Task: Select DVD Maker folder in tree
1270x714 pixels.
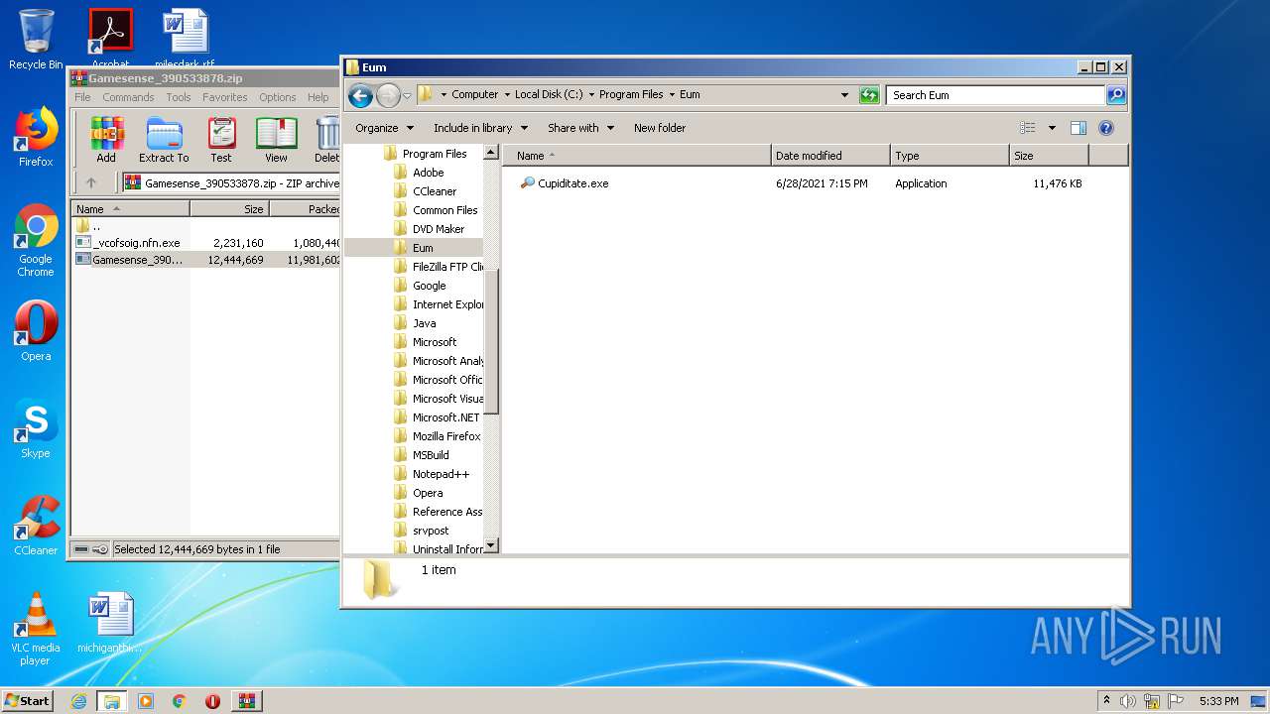Action: 439,229
